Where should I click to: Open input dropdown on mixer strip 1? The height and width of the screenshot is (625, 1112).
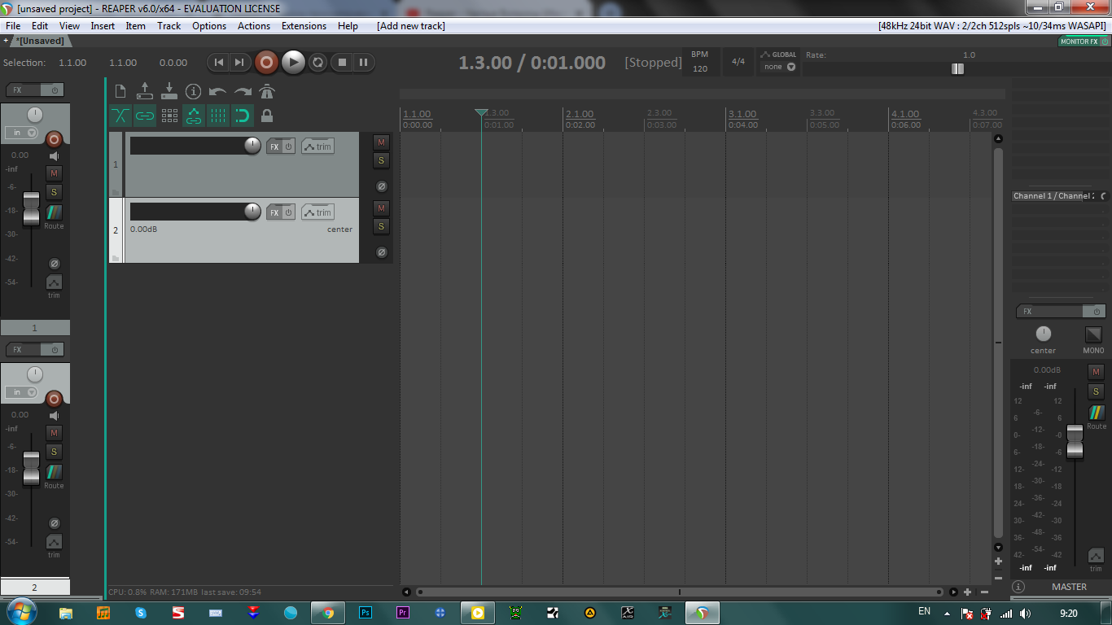pos(22,133)
